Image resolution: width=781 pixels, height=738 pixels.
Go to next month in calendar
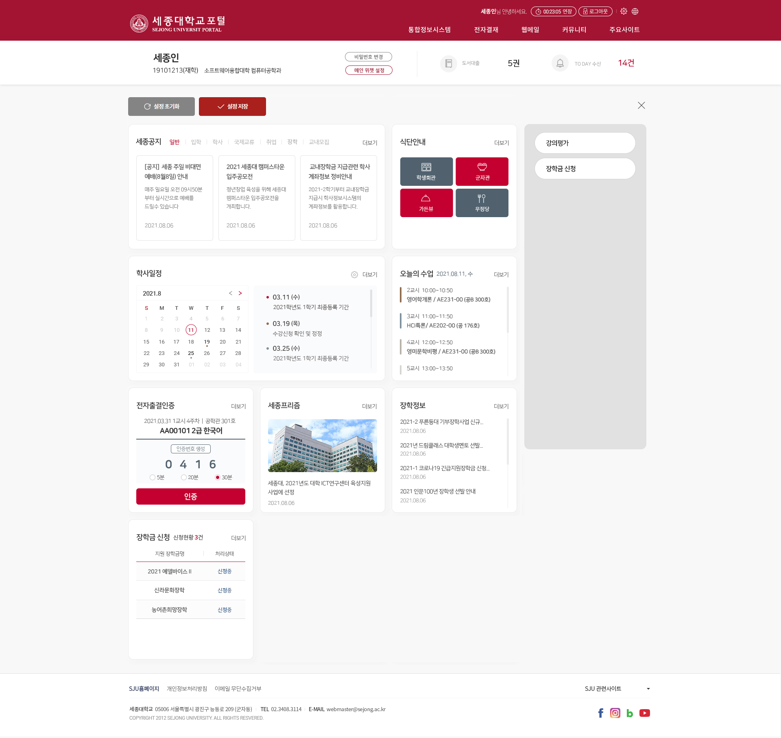240,293
